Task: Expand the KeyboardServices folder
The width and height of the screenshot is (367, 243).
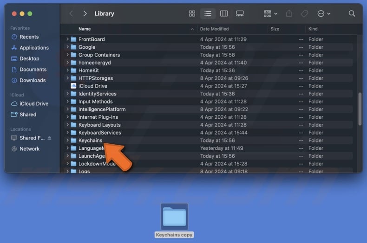Action: 67,133
